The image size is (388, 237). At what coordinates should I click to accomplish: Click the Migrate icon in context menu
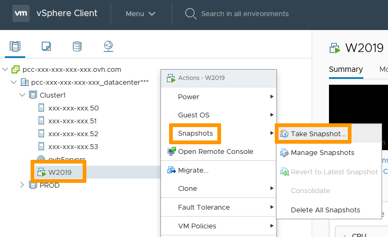(x=172, y=171)
